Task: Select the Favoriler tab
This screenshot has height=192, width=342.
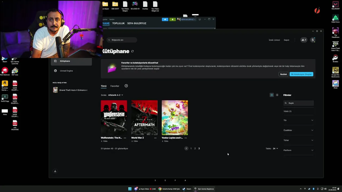Action: (115, 86)
